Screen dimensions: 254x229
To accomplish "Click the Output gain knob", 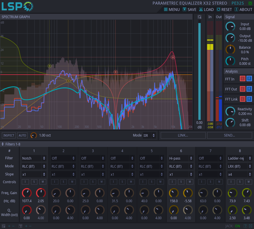I will 230,38.
